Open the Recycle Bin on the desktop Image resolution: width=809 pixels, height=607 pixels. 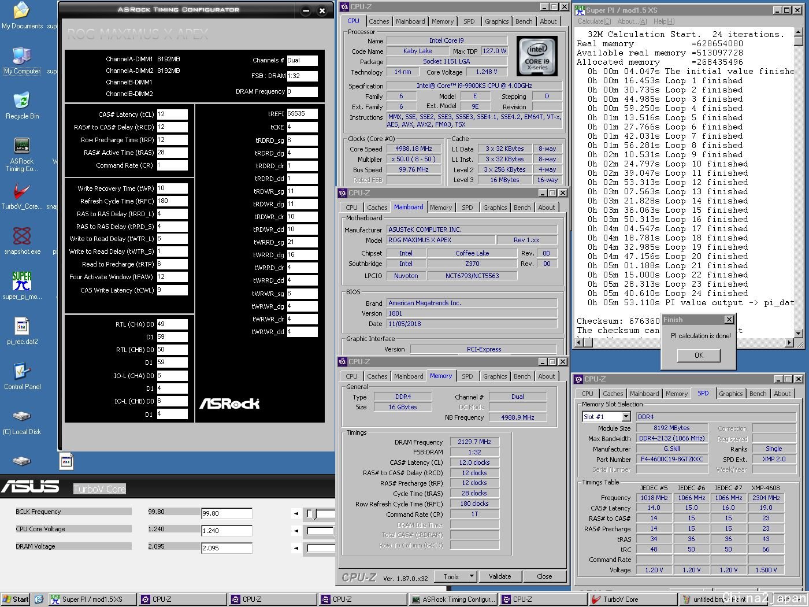click(x=22, y=106)
